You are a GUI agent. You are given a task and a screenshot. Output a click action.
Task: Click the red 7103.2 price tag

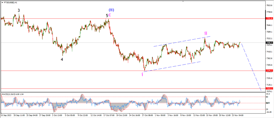269,88
